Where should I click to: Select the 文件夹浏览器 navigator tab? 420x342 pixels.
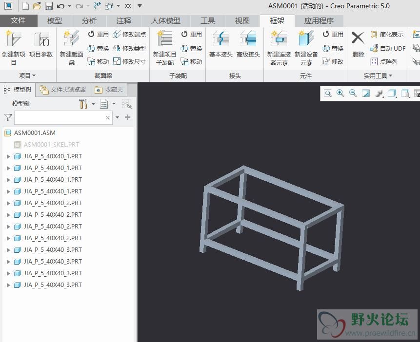[x=63, y=89]
